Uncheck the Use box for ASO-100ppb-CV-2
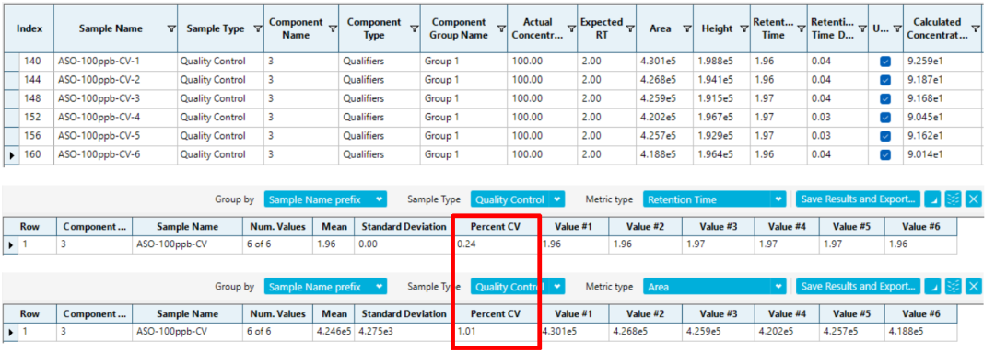Screen dimensions: 995x352 (885, 80)
